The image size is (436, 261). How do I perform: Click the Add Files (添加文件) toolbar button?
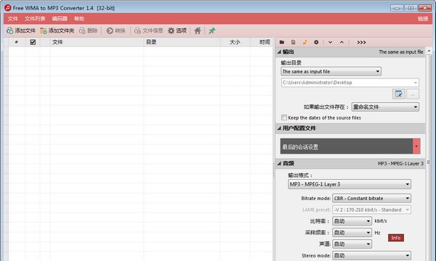coord(21,30)
